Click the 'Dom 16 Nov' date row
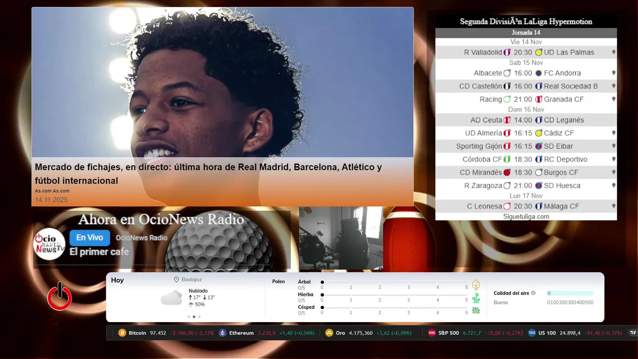The height and width of the screenshot is (359, 638). pyautogui.click(x=526, y=110)
